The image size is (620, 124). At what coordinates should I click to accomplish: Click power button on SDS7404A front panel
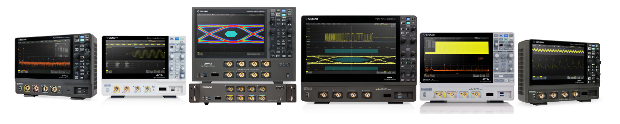pyautogui.click(x=307, y=95)
